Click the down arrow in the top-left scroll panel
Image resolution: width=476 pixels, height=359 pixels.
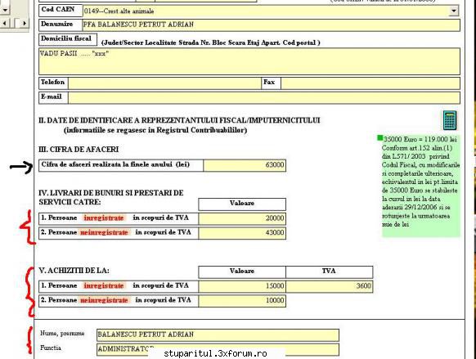tap(5, 10)
